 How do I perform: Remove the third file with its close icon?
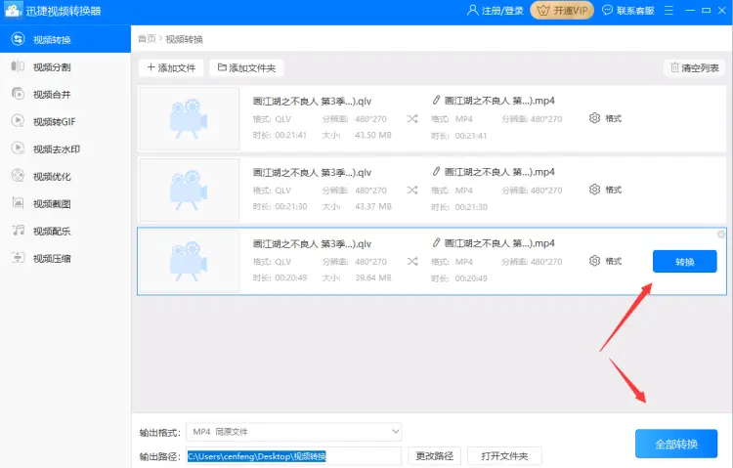coord(721,234)
